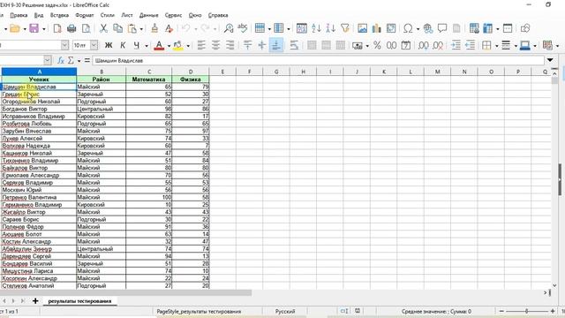Click the Save document icon
The image size is (565, 318).
click(x=34, y=28)
